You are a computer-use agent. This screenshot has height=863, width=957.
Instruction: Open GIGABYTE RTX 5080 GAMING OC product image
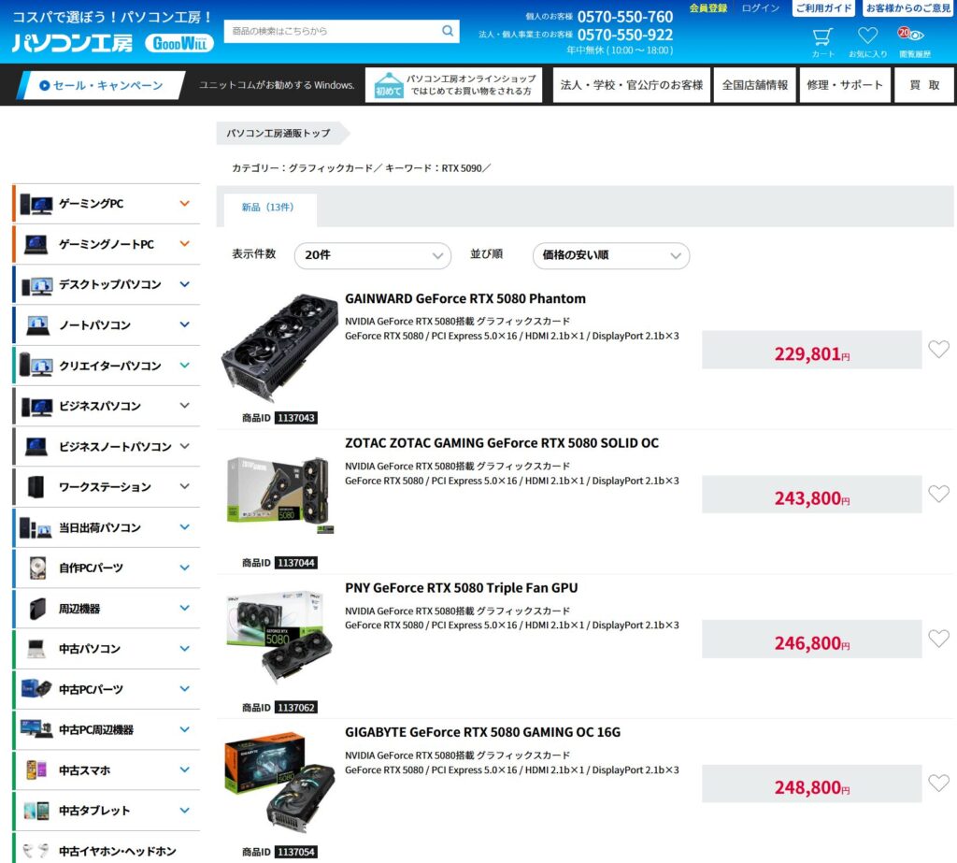[x=279, y=784]
